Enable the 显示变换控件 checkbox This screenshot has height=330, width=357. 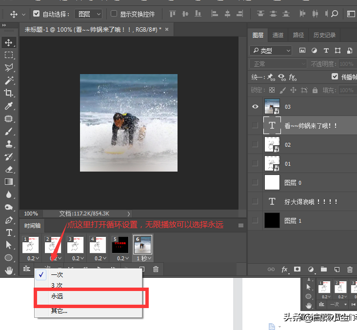pyautogui.click(x=114, y=14)
